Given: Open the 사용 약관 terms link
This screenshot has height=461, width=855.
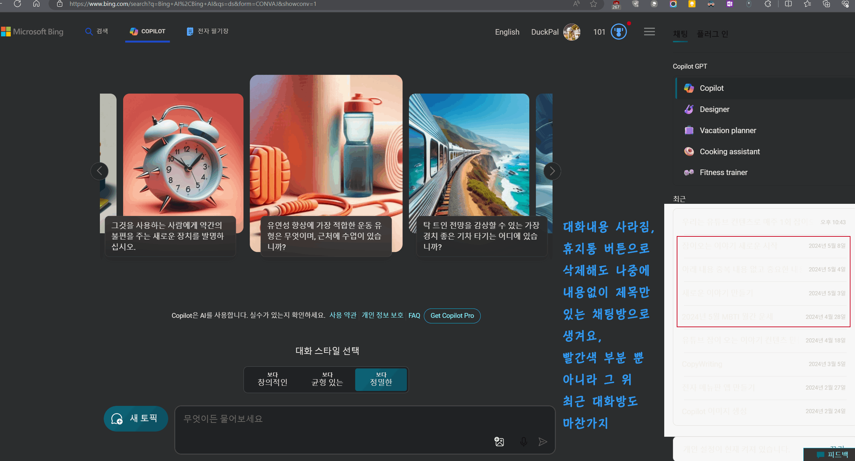Looking at the screenshot, I should tap(343, 315).
